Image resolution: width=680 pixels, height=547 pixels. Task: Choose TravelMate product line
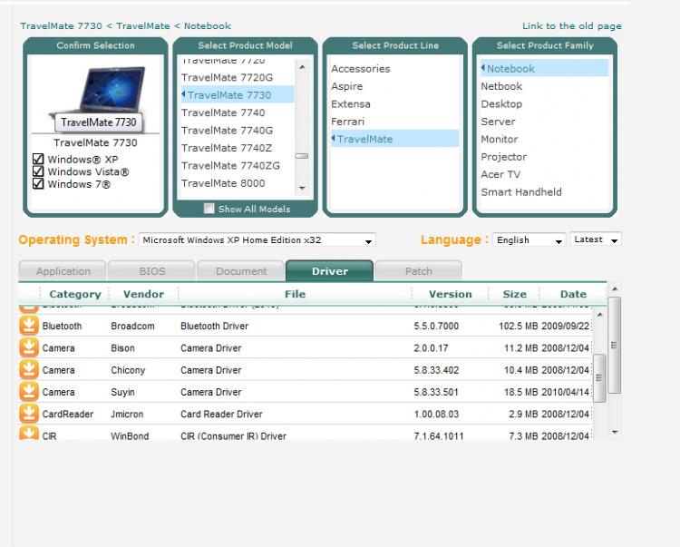point(394,139)
